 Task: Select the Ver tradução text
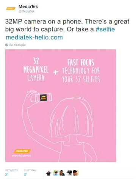(17, 45)
